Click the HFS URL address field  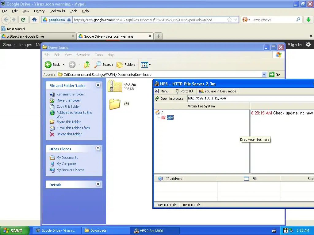point(250,98)
